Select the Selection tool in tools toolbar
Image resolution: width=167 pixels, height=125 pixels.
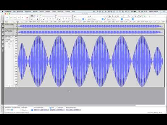32,16
